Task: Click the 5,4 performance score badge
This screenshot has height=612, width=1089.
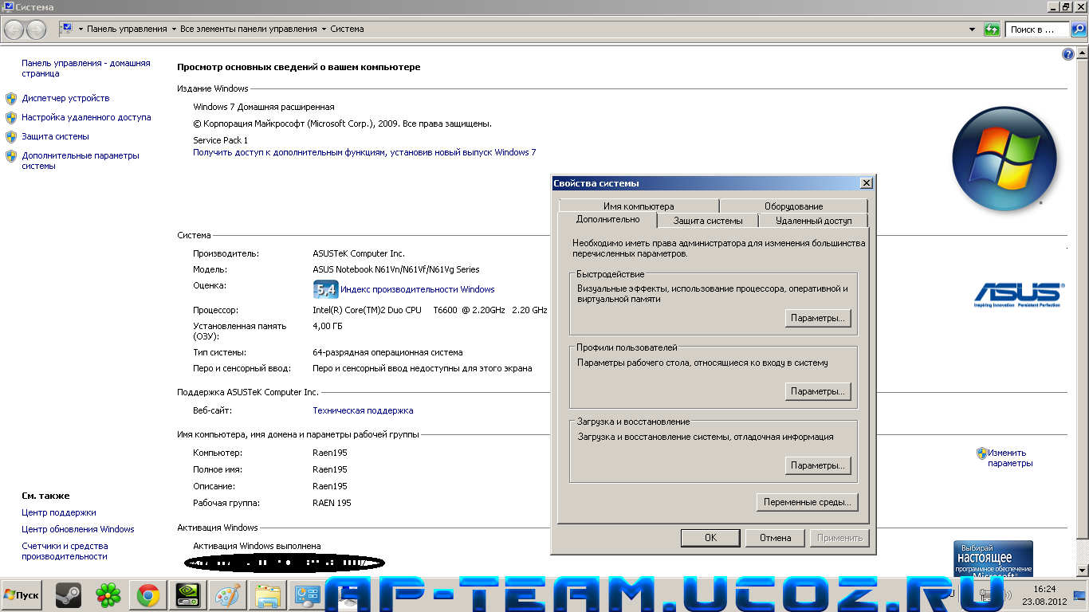Action: click(325, 289)
